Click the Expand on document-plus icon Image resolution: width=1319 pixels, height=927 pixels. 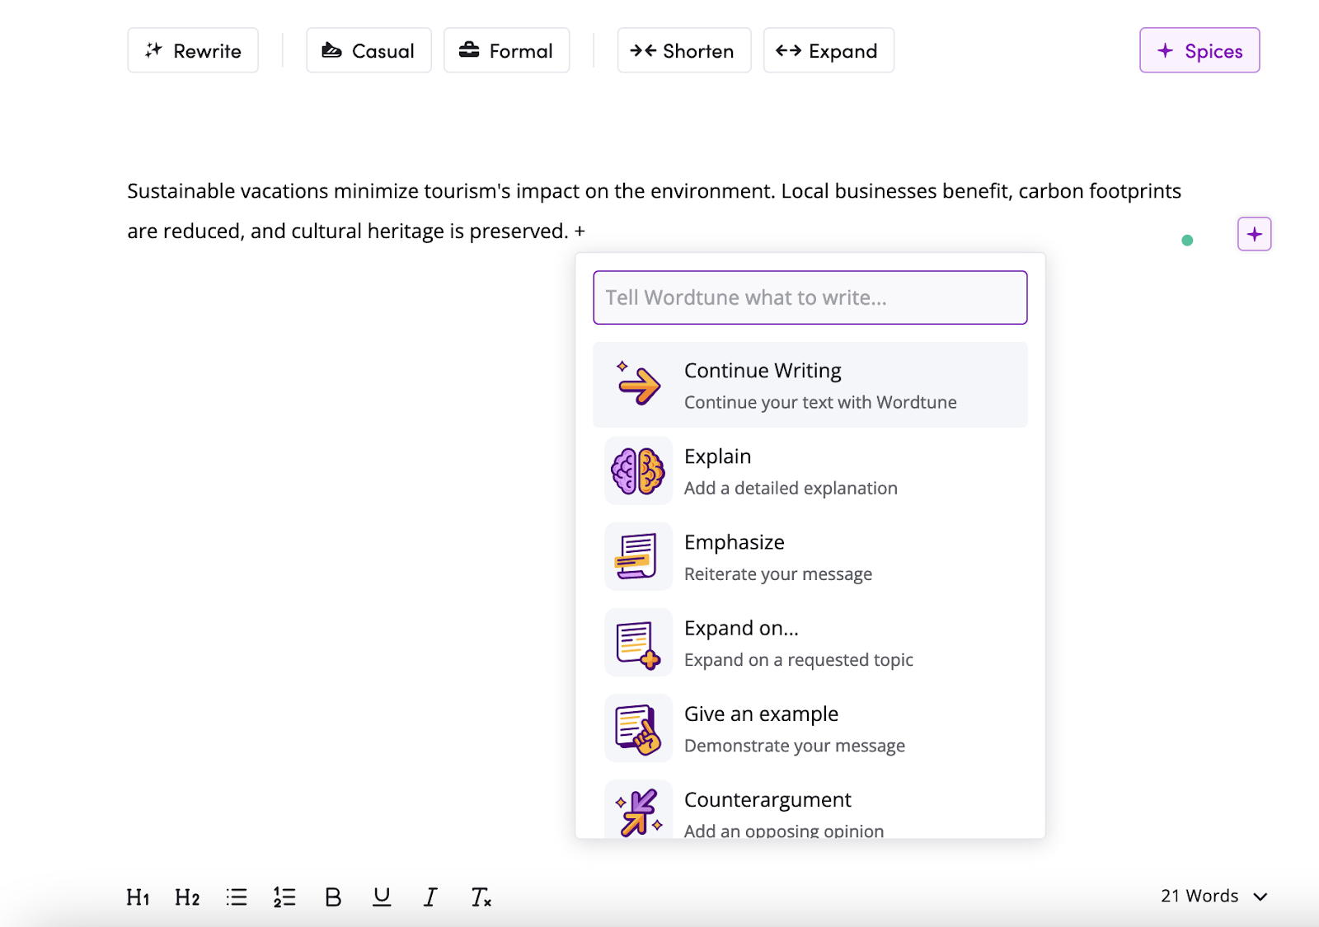638,642
